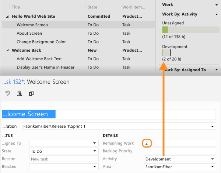Collapse the Welcome Back backlog item
The height and width of the screenshot is (173, 221).
click(8, 51)
